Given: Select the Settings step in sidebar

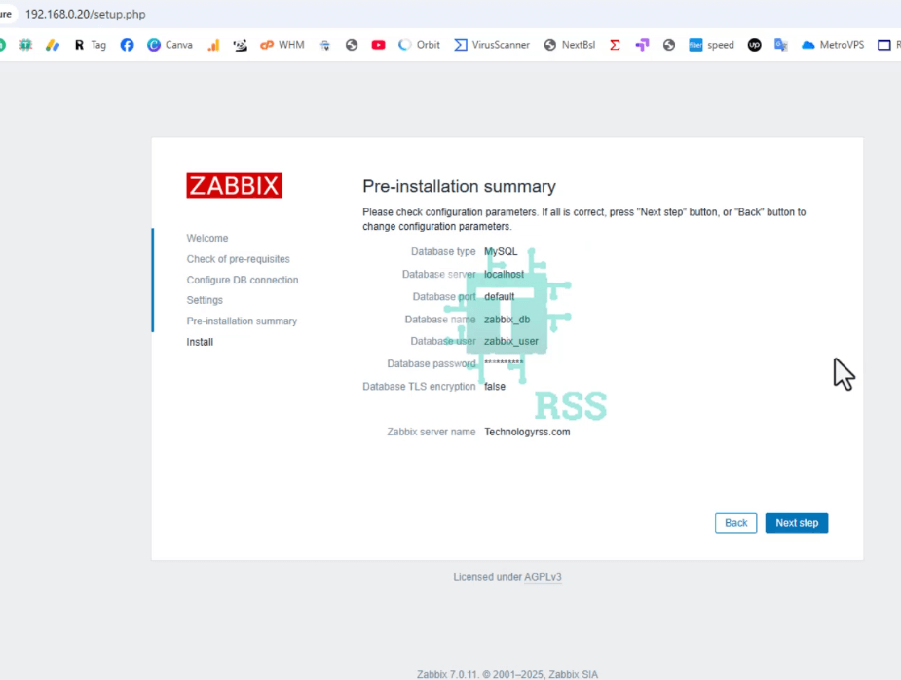Looking at the screenshot, I should (x=205, y=300).
